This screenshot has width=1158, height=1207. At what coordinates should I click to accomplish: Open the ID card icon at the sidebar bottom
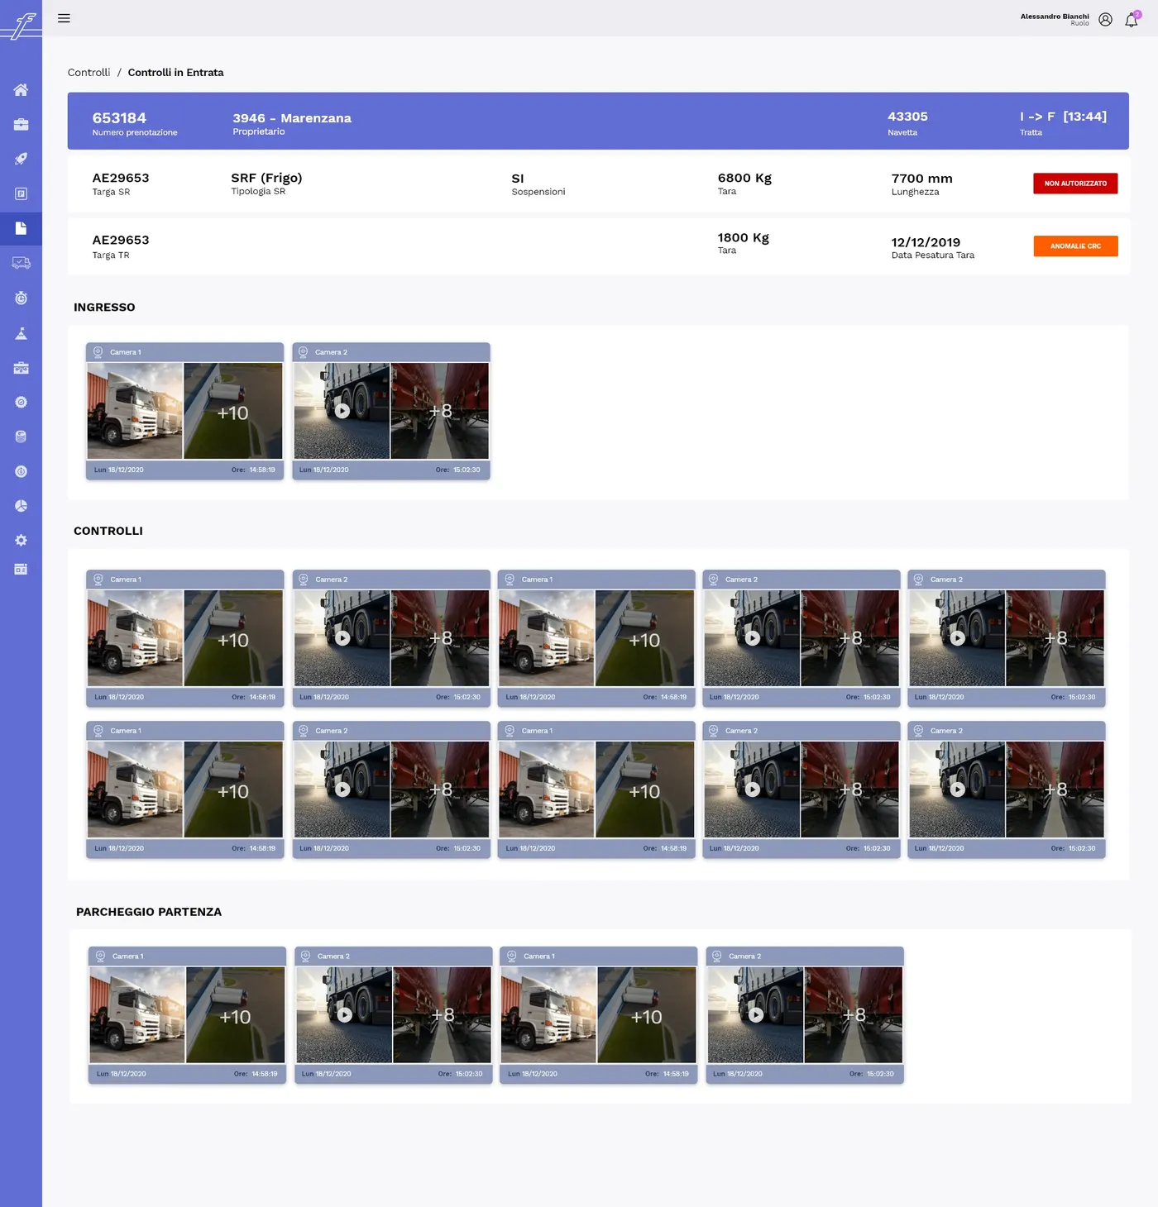click(x=21, y=569)
